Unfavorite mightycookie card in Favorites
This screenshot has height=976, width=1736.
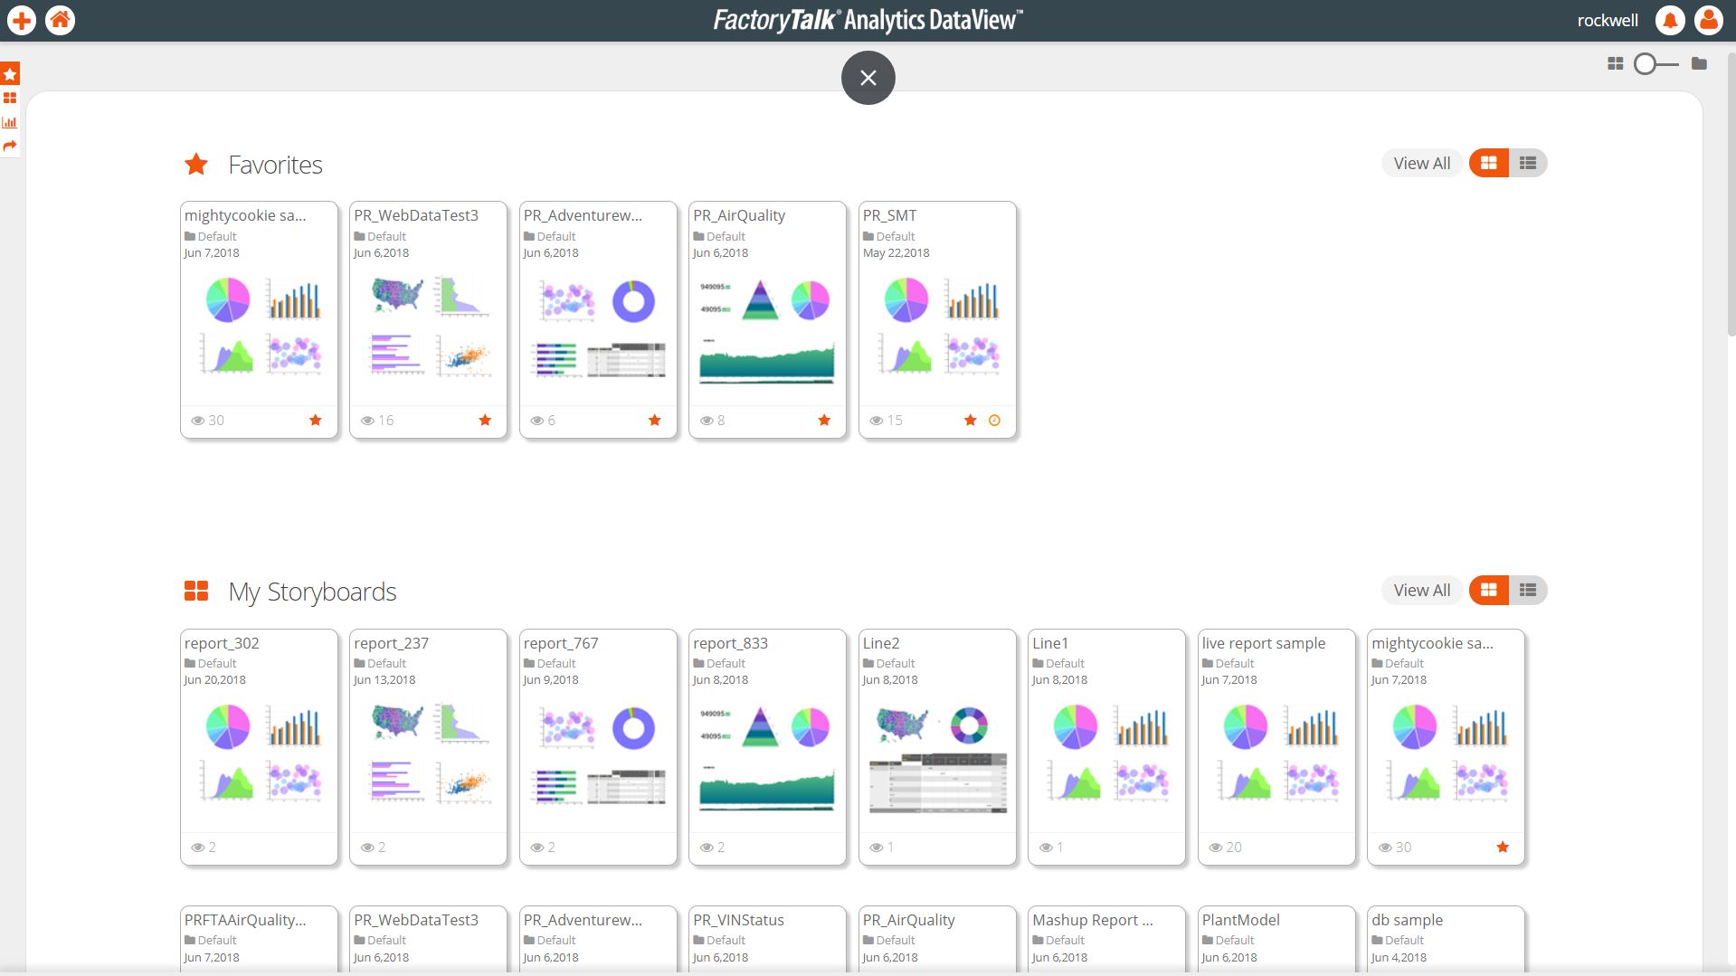(x=316, y=420)
